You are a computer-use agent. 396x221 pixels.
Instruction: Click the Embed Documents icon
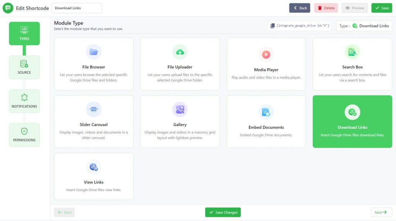point(266,112)
